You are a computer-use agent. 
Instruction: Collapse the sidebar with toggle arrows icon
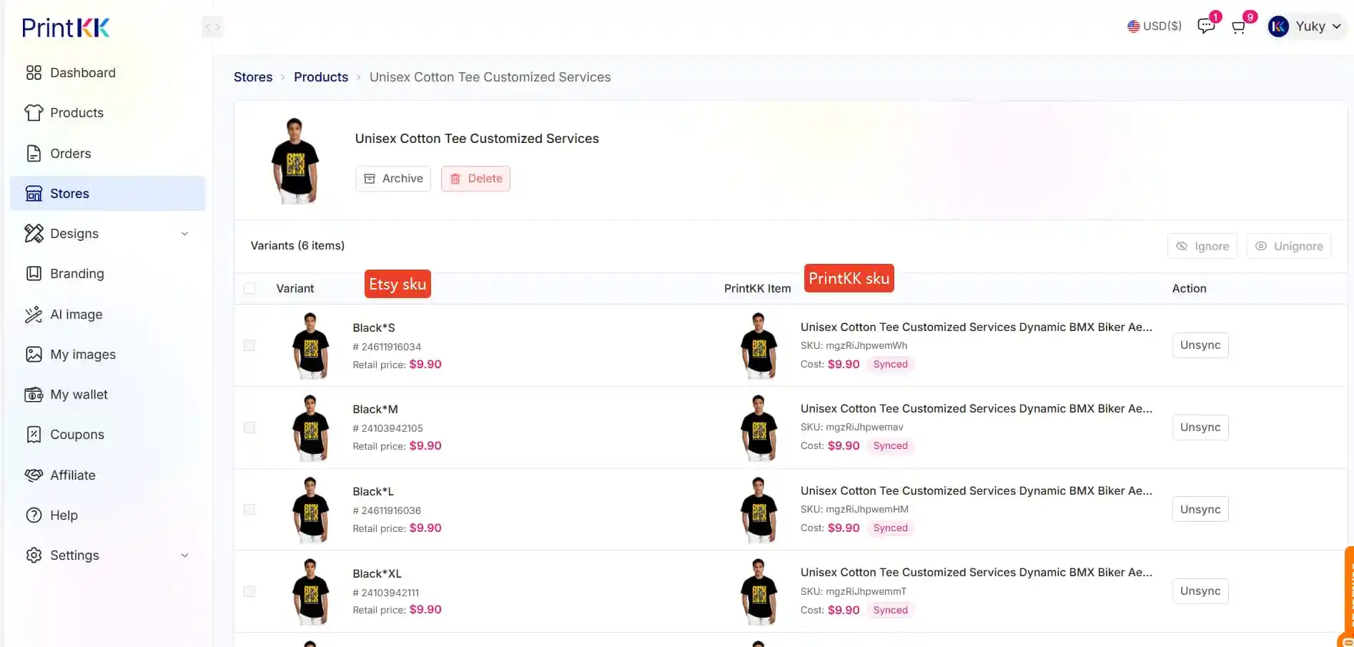tap(212, 27)
